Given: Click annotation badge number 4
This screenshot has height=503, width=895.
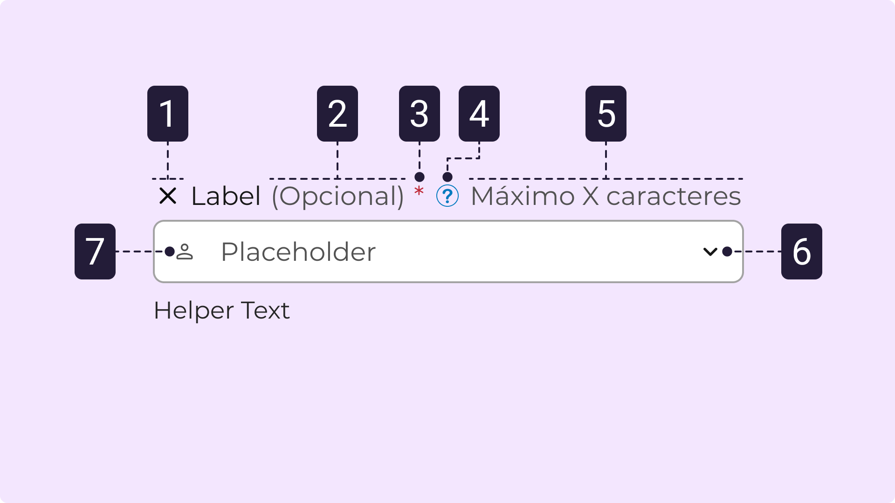Looking at the screenshot, I should (x=479, y=114).
